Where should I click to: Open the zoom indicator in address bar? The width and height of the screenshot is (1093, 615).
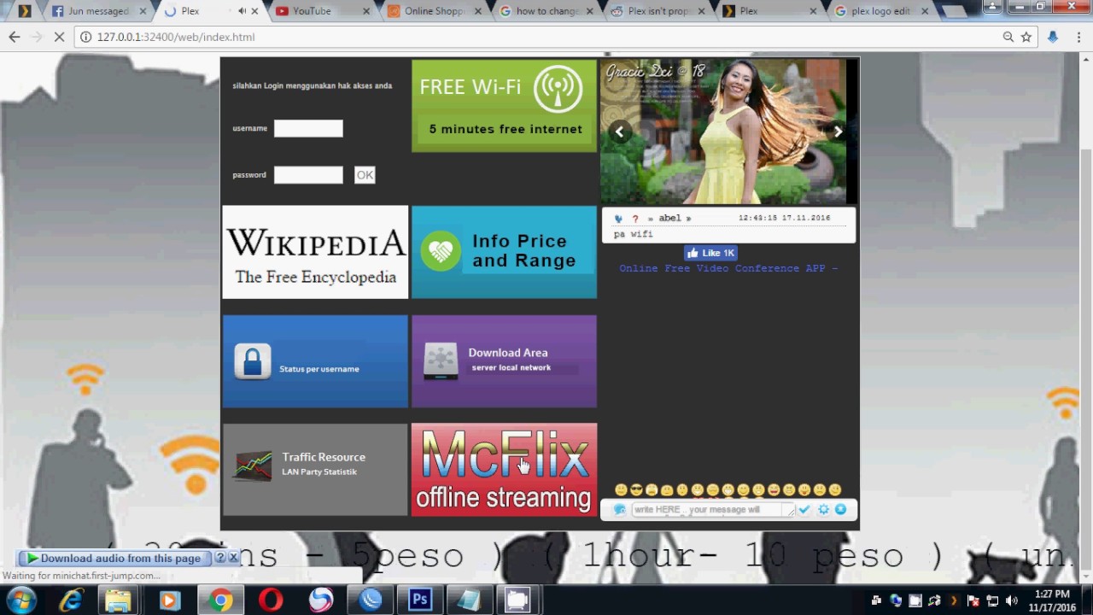point(1008,37)
